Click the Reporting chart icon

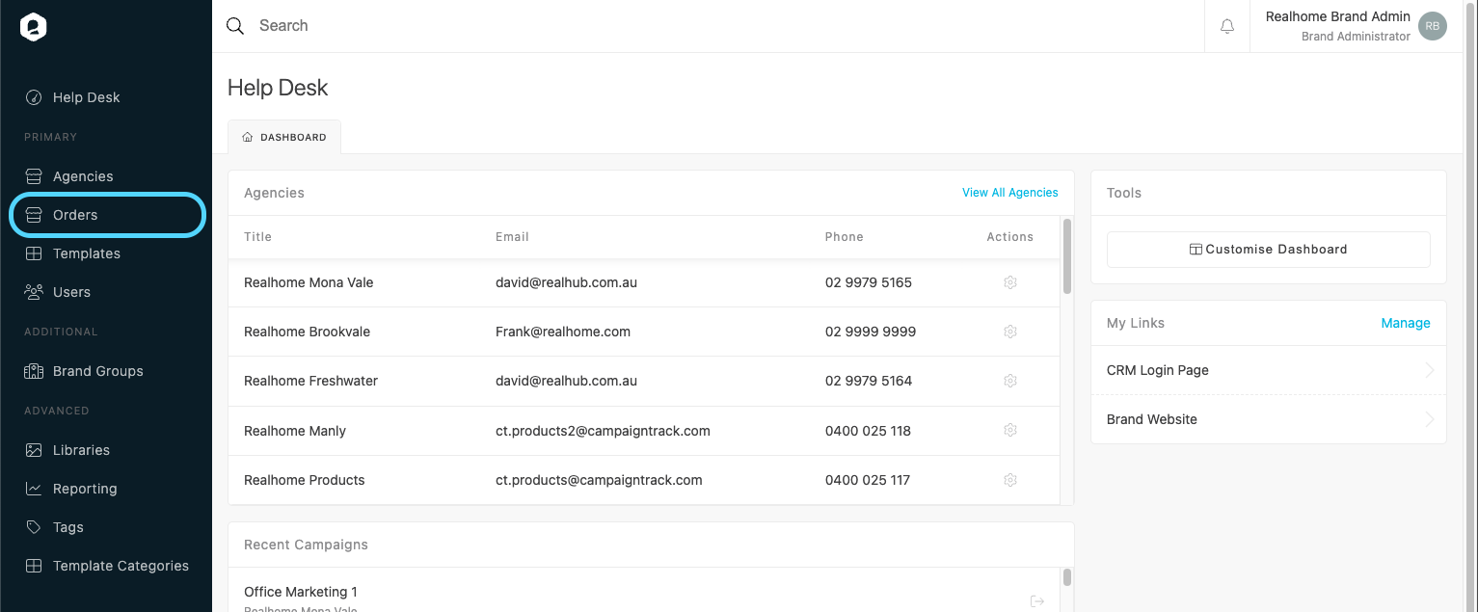coord(34,489)
